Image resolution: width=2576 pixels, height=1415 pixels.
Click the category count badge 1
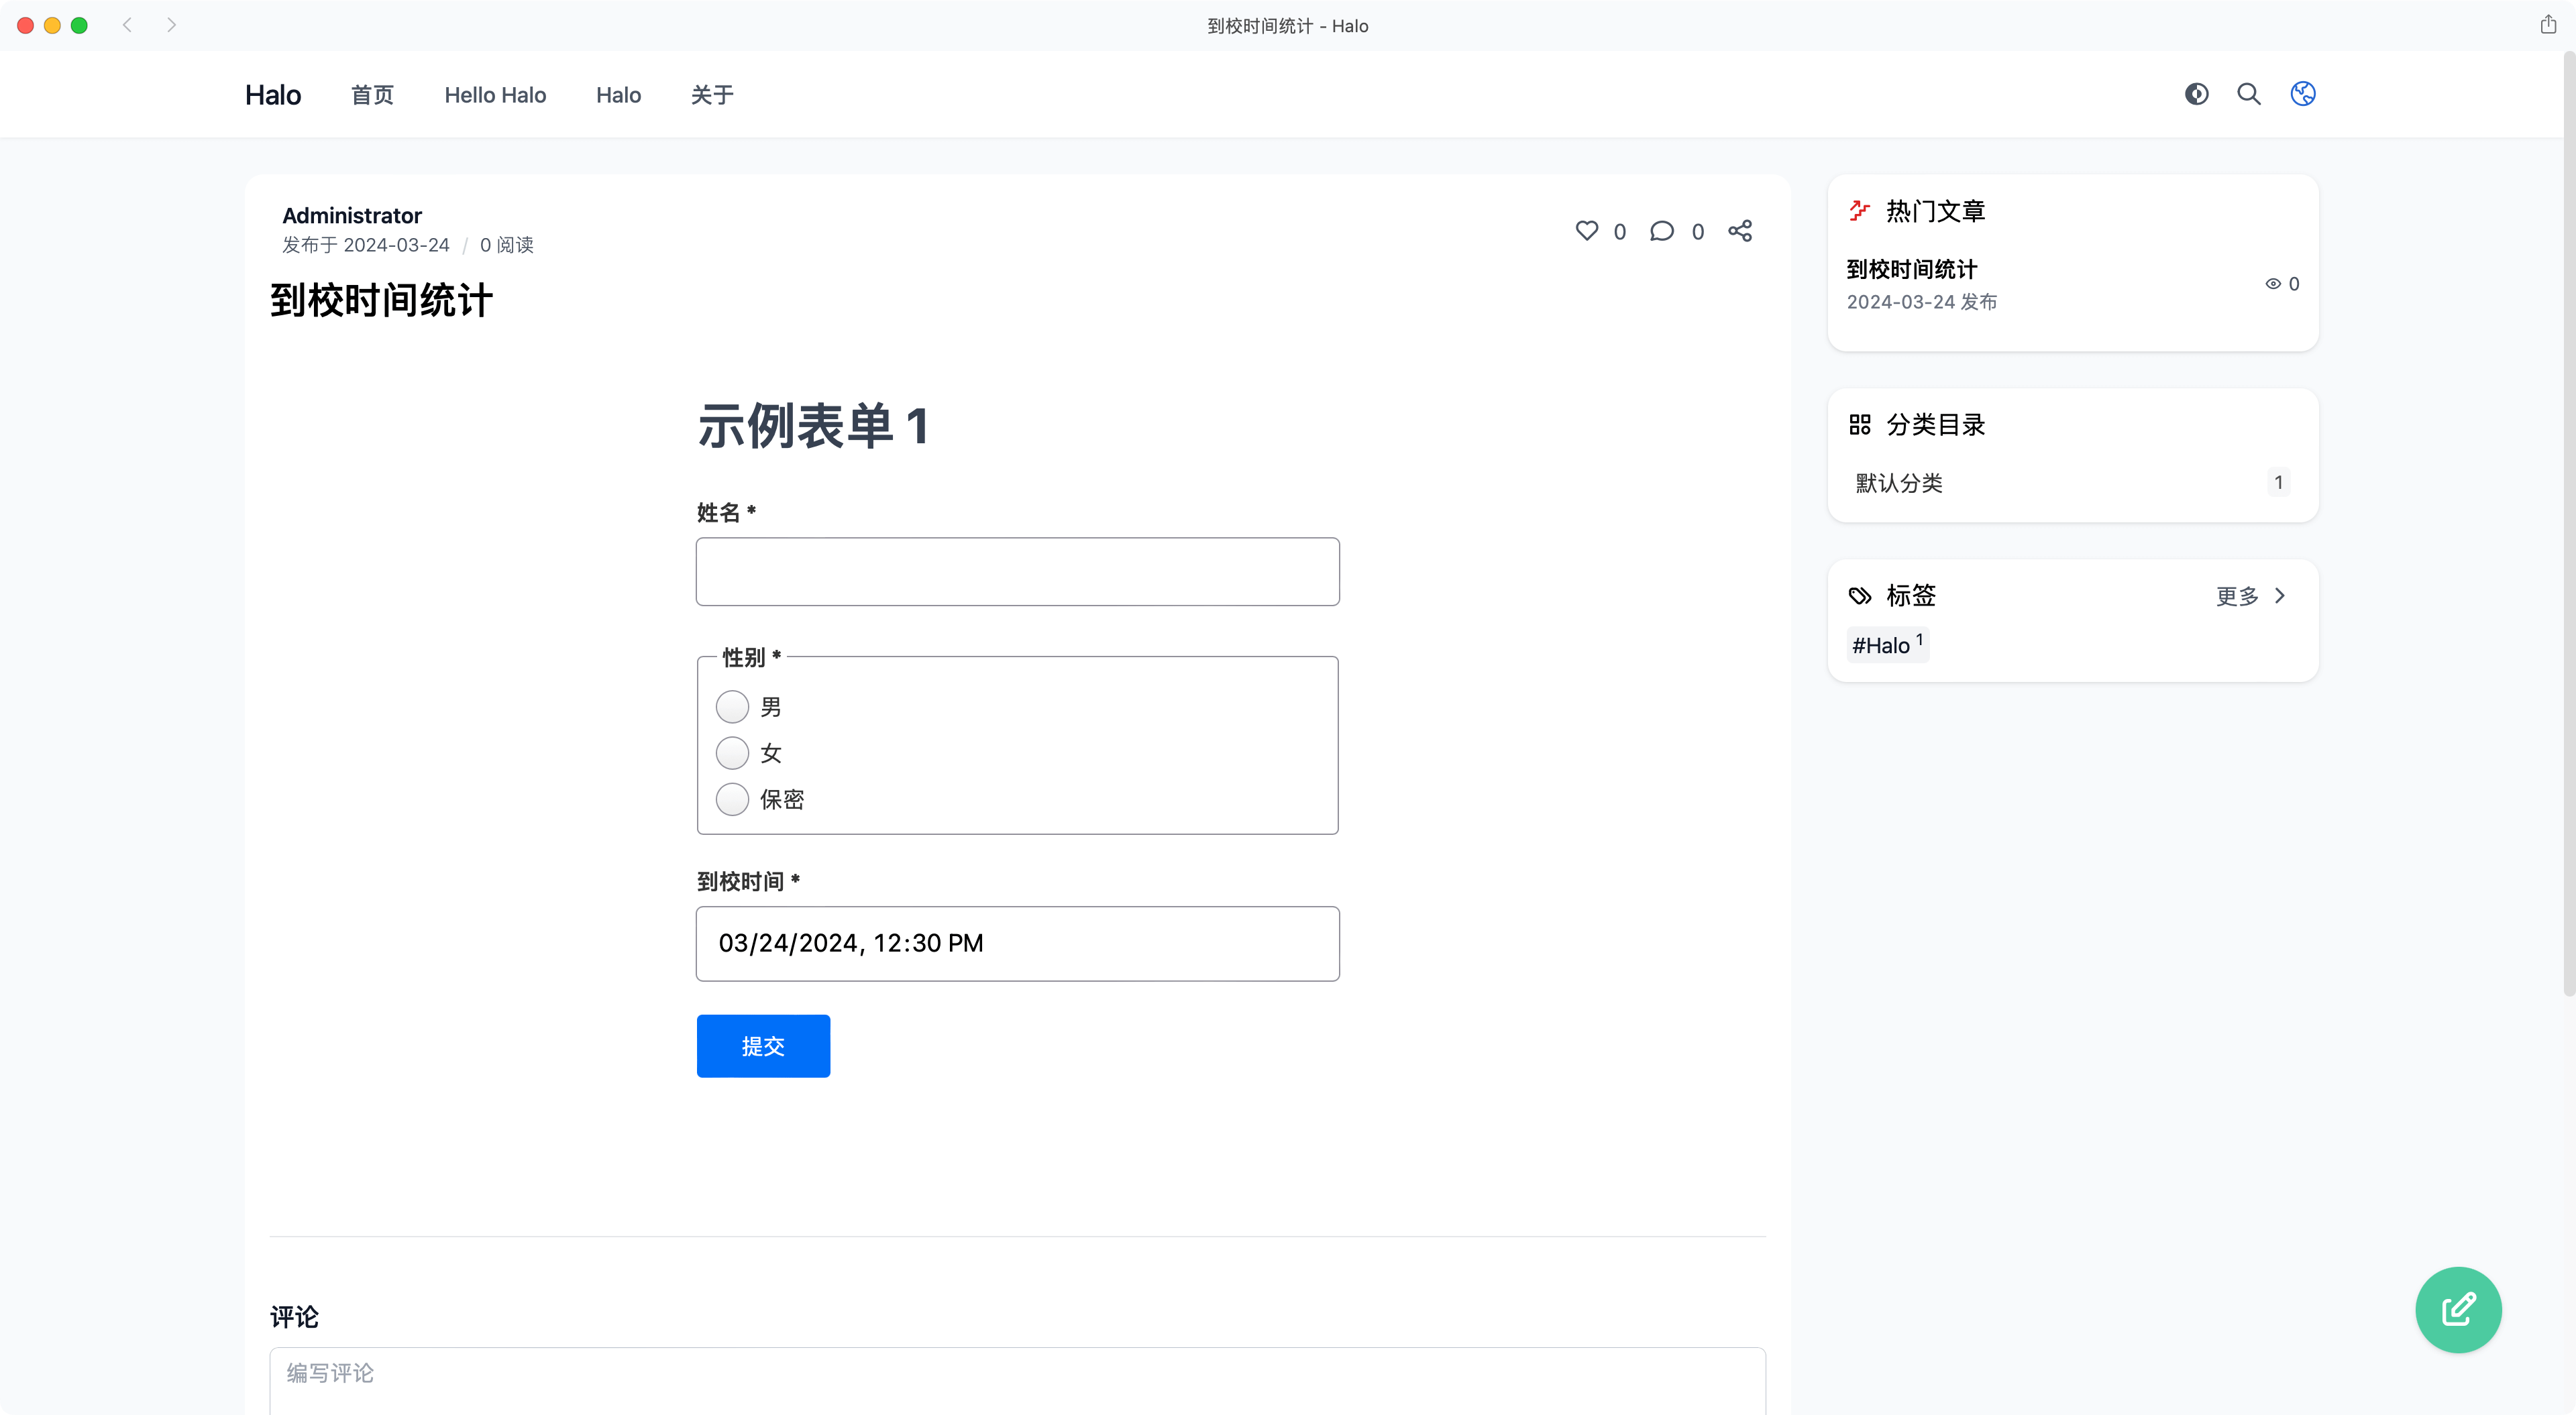pos(2278,482)
